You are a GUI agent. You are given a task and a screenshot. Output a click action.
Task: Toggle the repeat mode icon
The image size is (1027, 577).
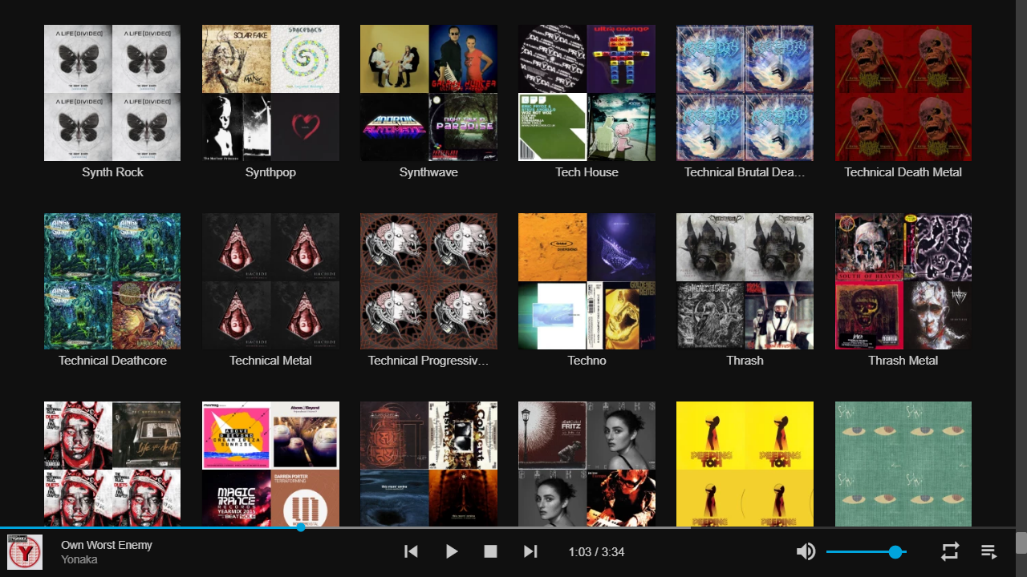point(950,551)
